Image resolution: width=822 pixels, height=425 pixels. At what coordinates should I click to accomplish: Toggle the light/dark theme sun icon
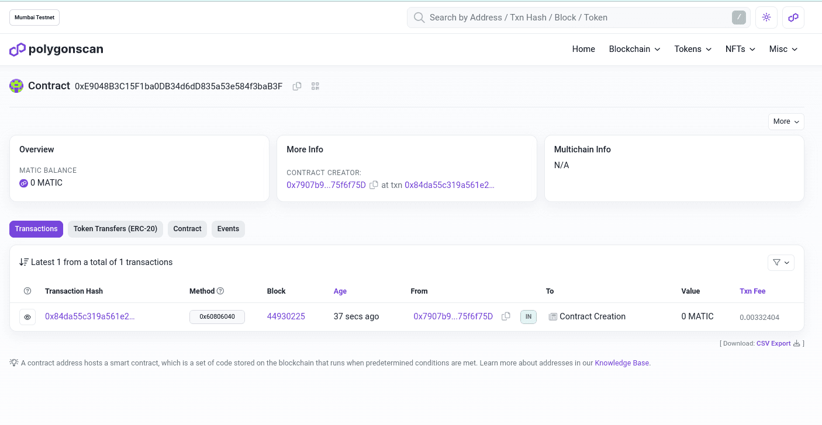tap(766, 18)
